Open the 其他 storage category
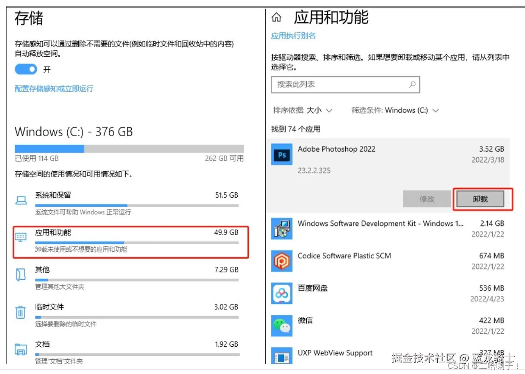This screenshot has height=374, width=525. pos(129,278)
